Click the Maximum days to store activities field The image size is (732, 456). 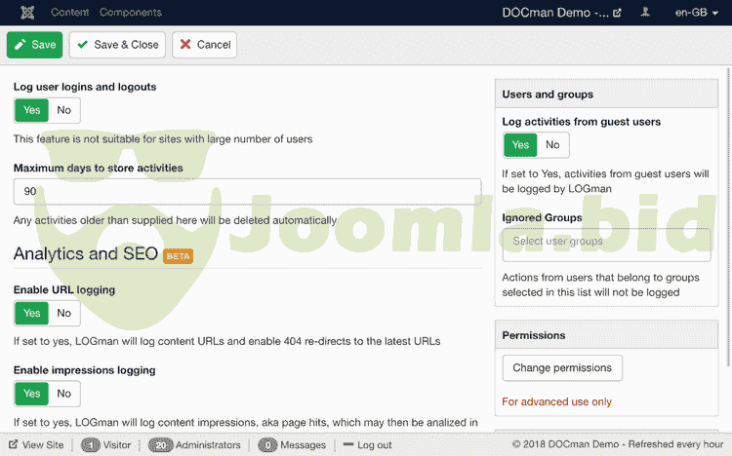(248, 191)
